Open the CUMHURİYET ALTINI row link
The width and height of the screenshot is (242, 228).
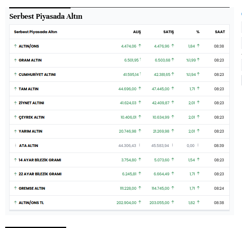(37, 75)
